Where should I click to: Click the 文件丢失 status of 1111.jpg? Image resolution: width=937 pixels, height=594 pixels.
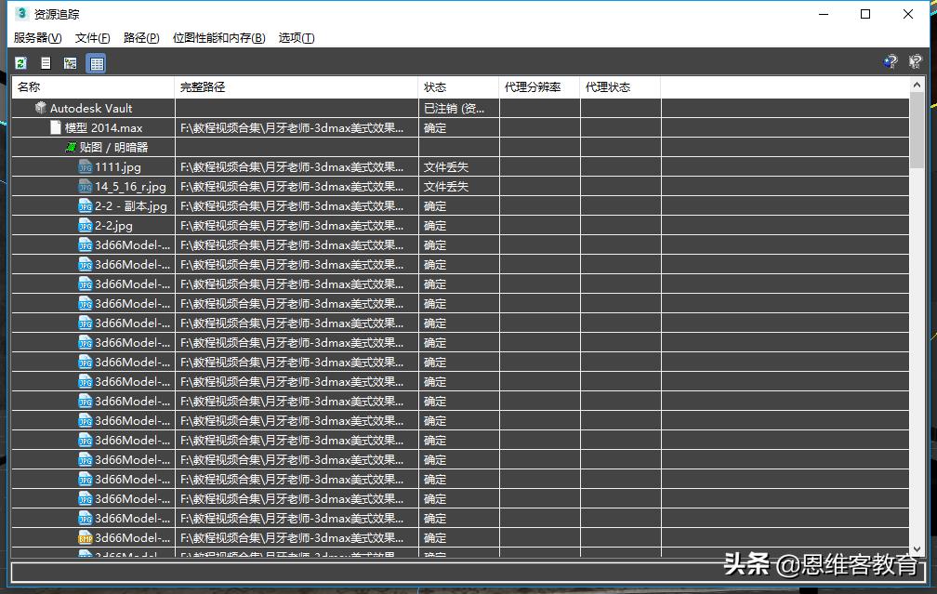click(446, 166)
